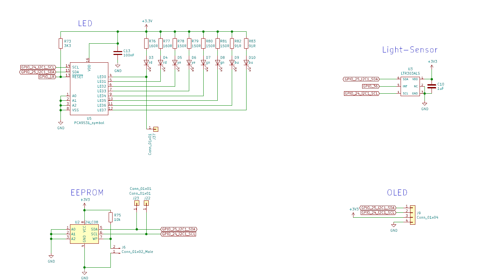The image size is (498, 280).
Task: Select connector J37 Conn_01x01
Action: click(x=156, y=129)
